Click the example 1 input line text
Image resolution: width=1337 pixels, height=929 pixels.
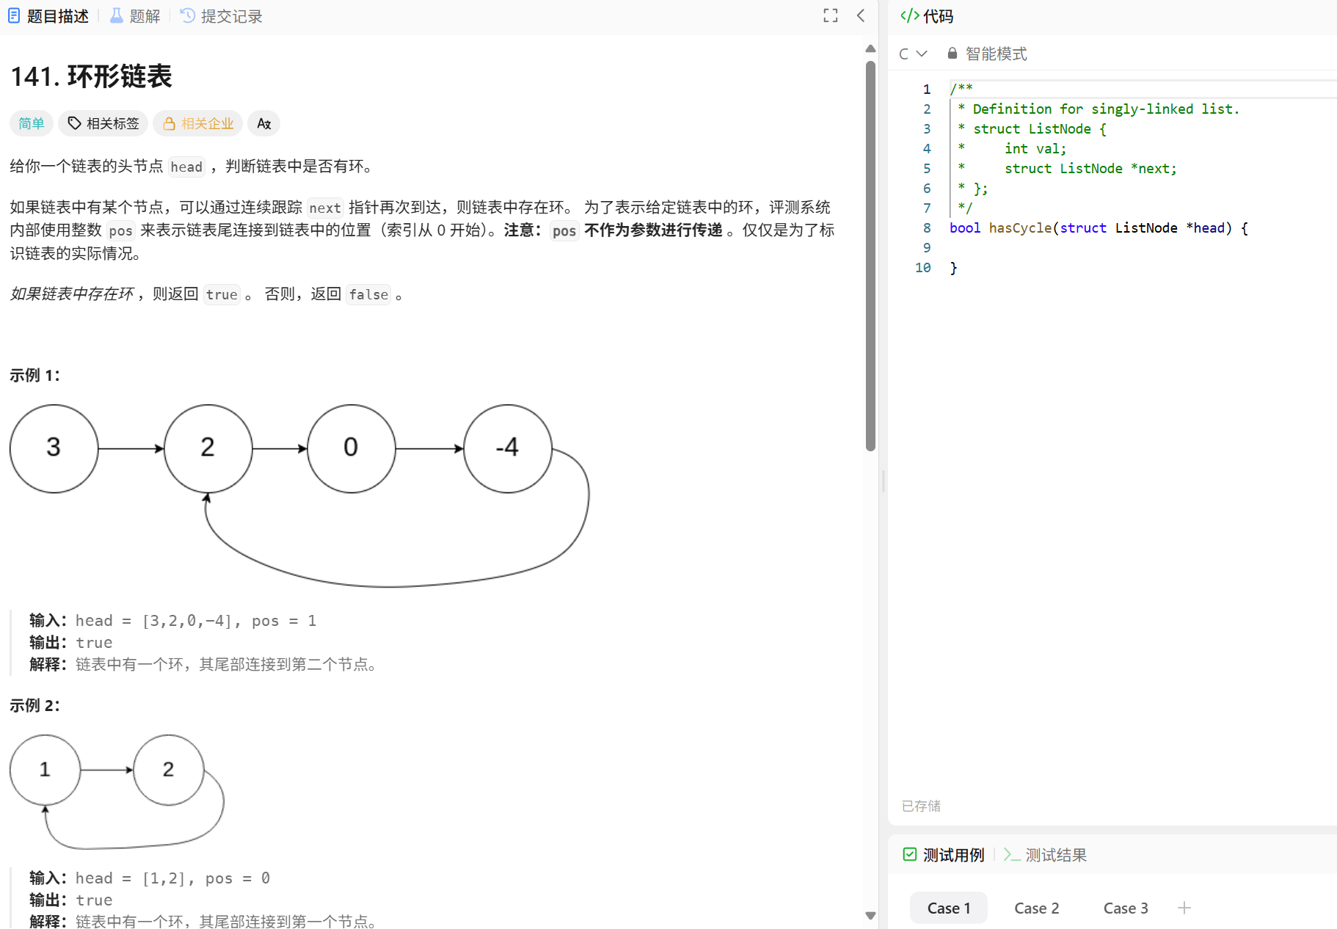pyautogui.click(x=173, y=621)
